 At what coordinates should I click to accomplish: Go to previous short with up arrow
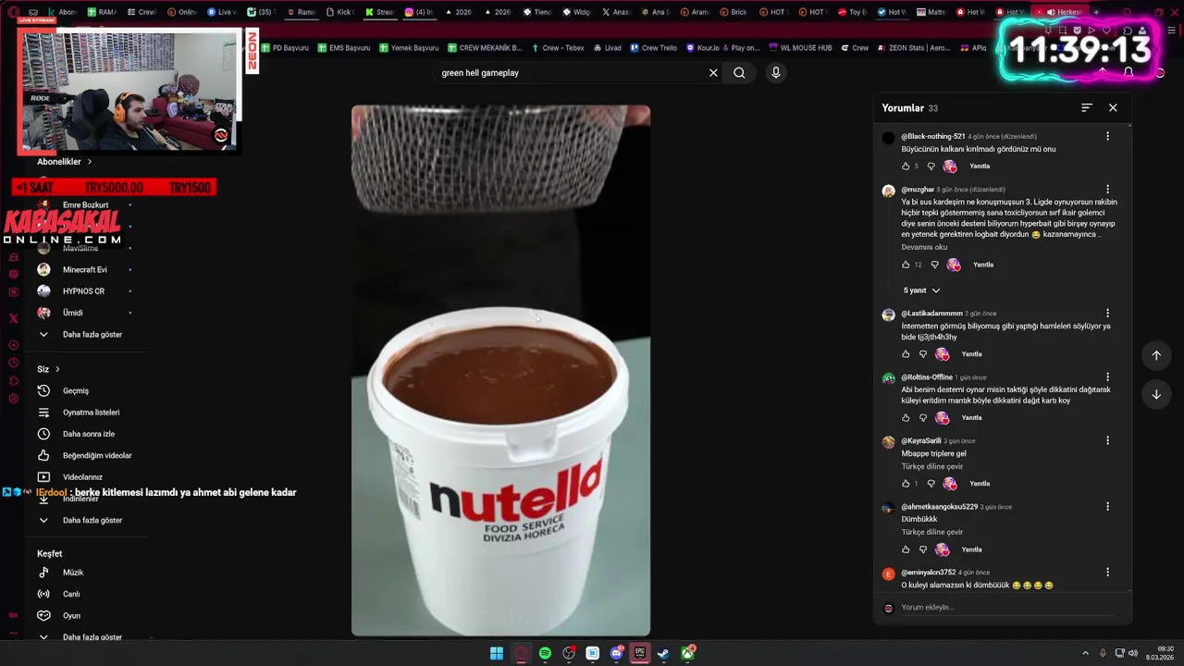point(1156,355)
